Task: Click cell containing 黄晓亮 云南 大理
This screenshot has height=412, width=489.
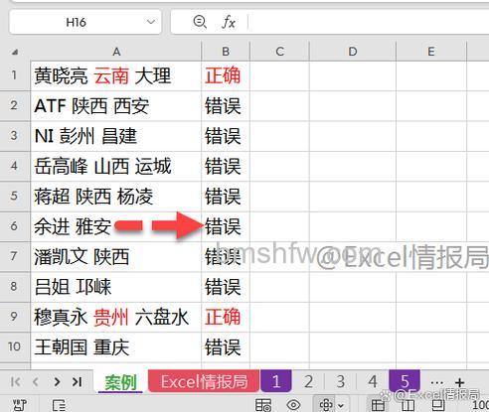Action: (116, 75)
